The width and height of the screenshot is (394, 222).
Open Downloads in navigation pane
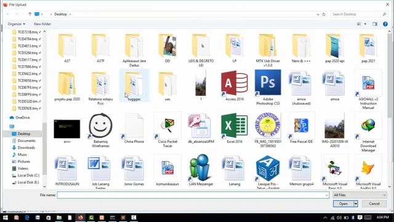(x=23, y=147)
